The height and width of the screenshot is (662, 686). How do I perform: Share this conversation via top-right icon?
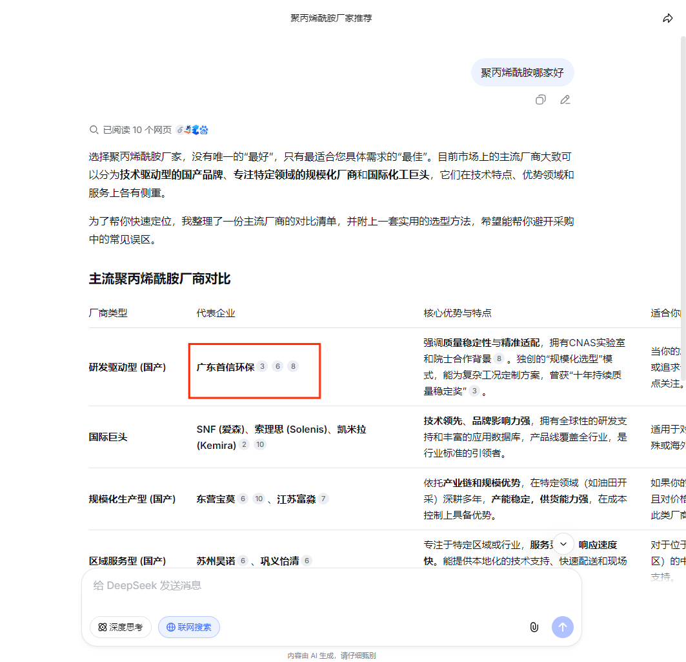668,18
